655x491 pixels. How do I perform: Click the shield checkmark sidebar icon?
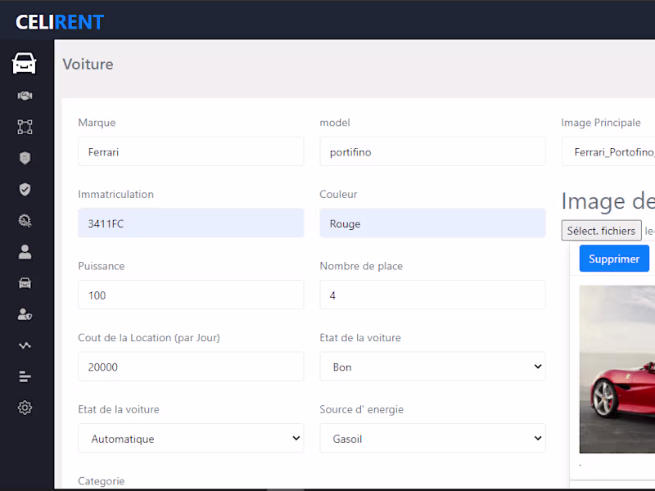coord(25,189)
